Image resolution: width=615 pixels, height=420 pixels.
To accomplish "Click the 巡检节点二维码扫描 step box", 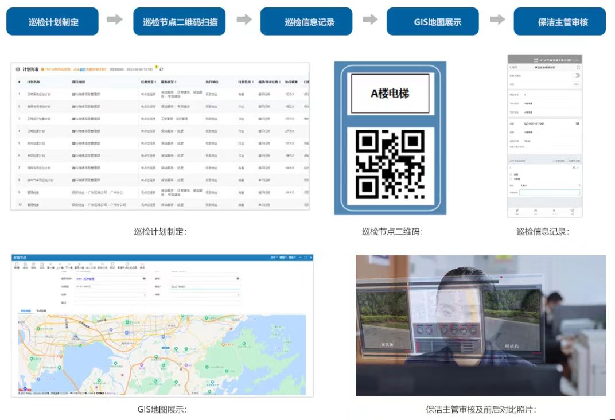I will tap(180, 22).
